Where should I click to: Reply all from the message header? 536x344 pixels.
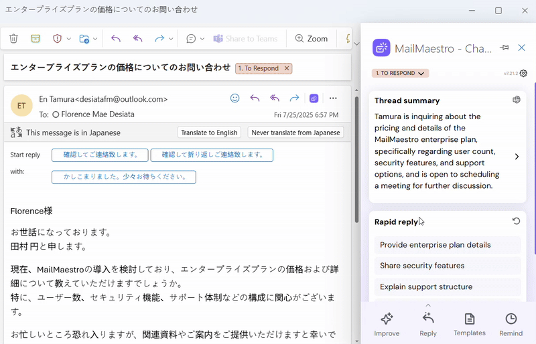[x=275, y=98]
